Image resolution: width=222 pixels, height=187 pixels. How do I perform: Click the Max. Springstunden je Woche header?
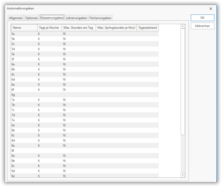[x=116, y=28]
